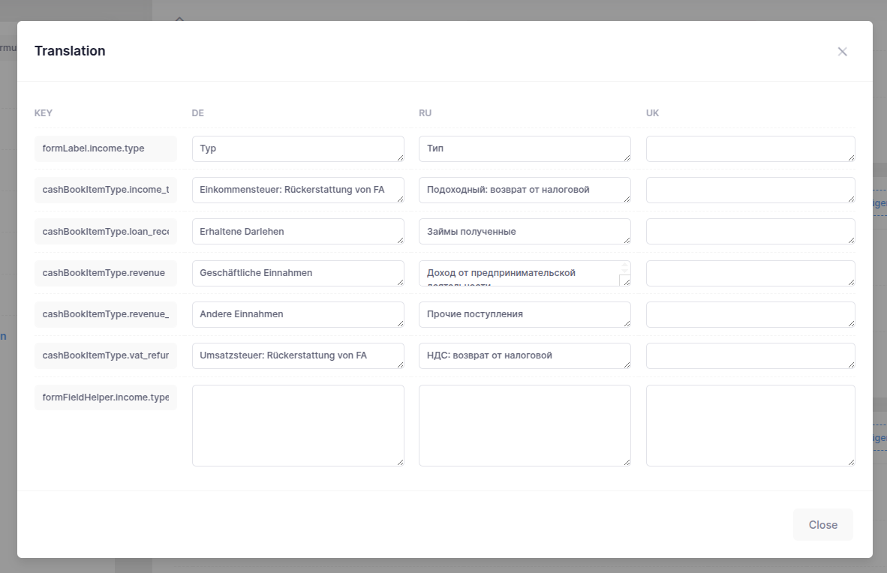Select the large empty DE textarea for formFieldHelper
Screen dimensions: 887x573
coord(298,425)
